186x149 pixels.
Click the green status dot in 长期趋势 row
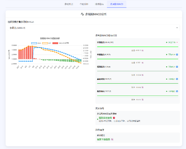pyautogui.click(x=167, y=43)
